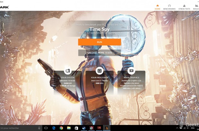Image resolution: width=199 pixels, height=131 pixels.
Task: Click the Home icon in navigation
Action: click(x=157, y=5)
